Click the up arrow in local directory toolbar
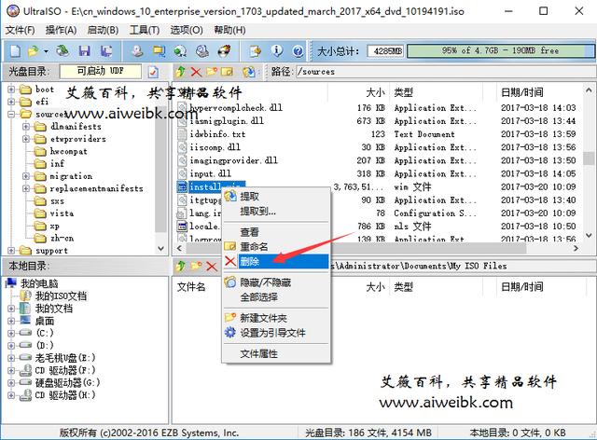The height and width of the screenshot is (440, 597). click(180, 266)
